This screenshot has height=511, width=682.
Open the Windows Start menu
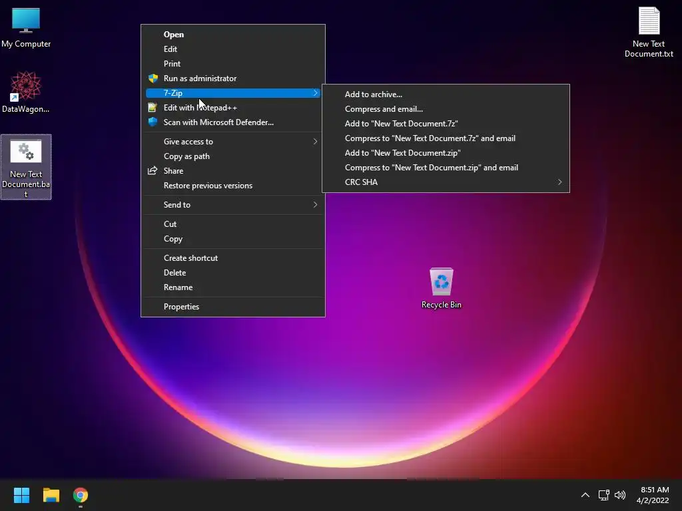(21, 495)
